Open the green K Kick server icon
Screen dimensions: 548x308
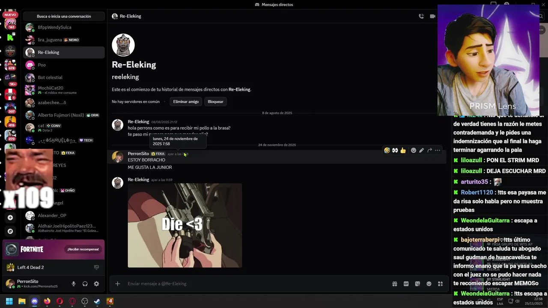(11, 37)
